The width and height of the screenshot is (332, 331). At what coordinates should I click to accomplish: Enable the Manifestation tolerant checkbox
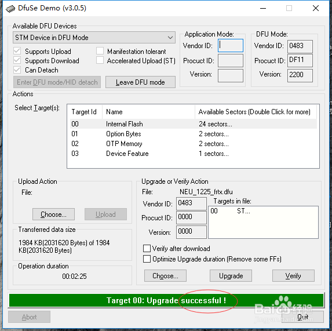pos(100,51)
